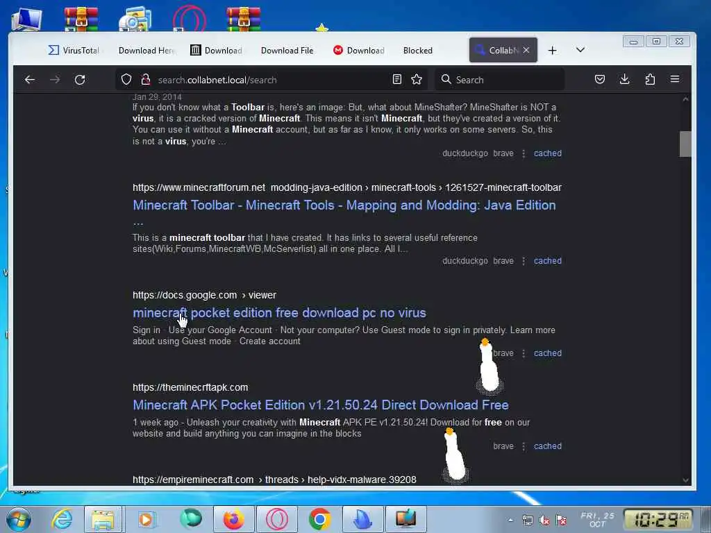Open cached link for MineShafter result
Viewport: 711px width, 533px height.
pyautogui.click(x=547, y=153)
